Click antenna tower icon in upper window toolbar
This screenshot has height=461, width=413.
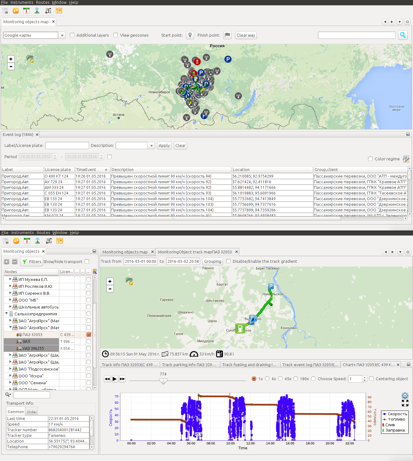37,11
